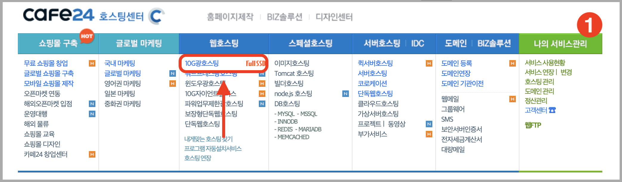The width and height of the screenshot is (622, 182).
Task: Open Tomcat 호스팅 link
Action: [x=294, y=73]
